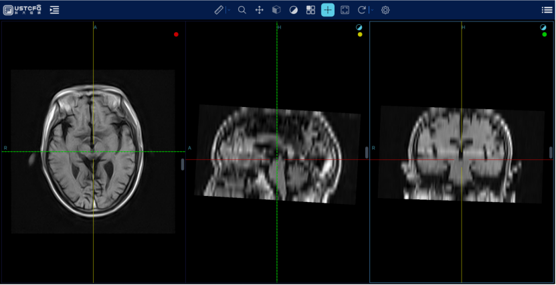The image size is (556, 285).
Task: Toggle the left sidebar panel icon
Action: pos(54,10)
